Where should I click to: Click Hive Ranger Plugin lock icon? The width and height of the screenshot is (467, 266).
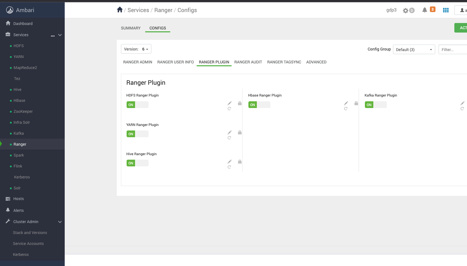[240, 162]
